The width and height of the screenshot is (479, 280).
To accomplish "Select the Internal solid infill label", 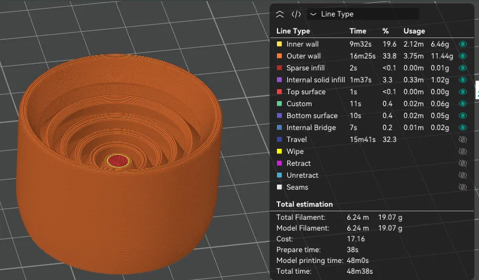I will [x=316, y=80].
